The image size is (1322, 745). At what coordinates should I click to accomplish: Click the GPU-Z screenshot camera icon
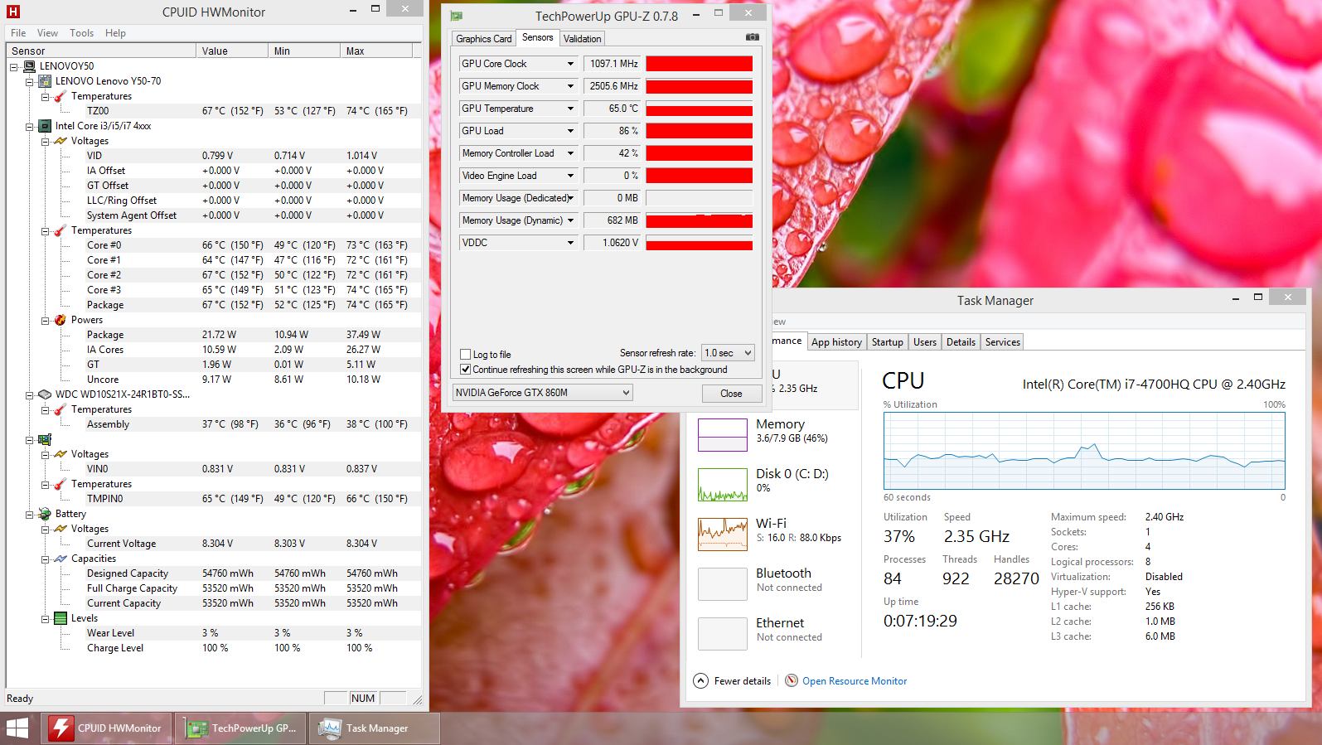click(752, 37)
